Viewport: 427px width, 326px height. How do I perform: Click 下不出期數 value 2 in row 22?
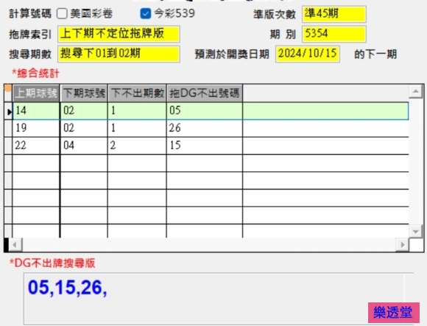click(x=137, y=145)
